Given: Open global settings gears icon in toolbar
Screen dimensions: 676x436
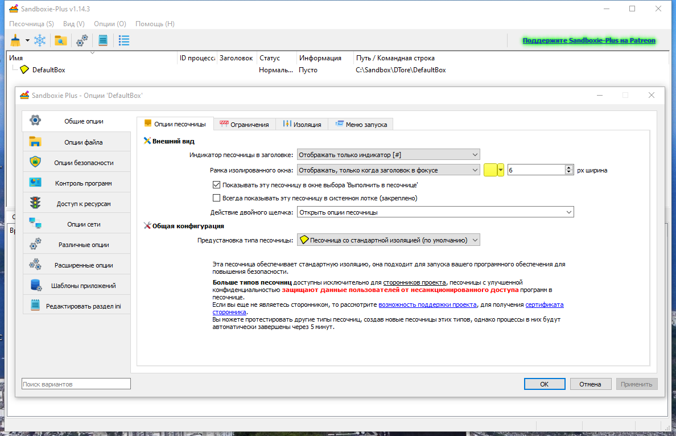Looking at the screenshot, I should (82, 40).
